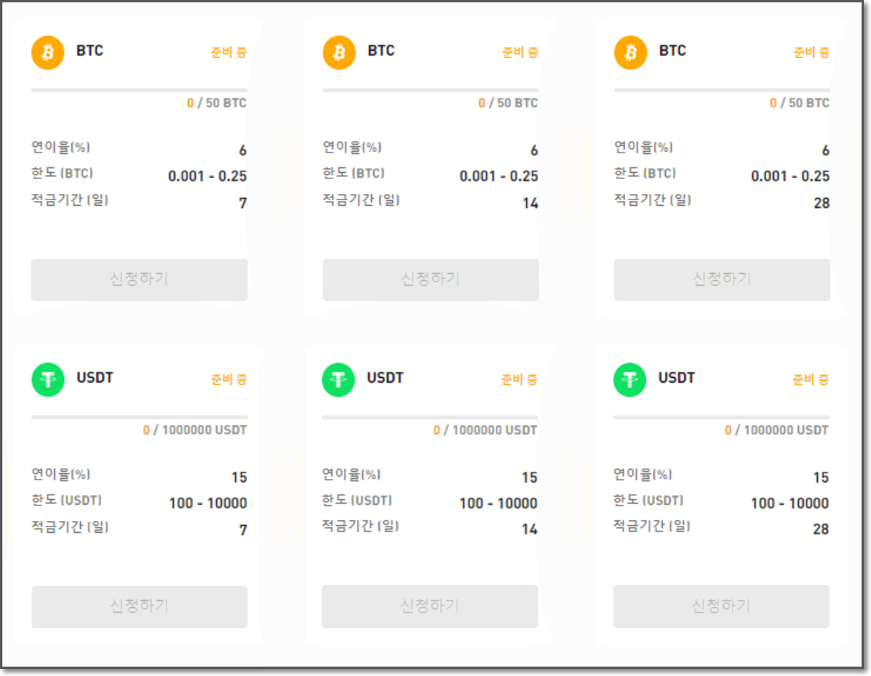
Task: Open the 준비 중 status on the 28-day USDT card
Action: tap(811, 379)
